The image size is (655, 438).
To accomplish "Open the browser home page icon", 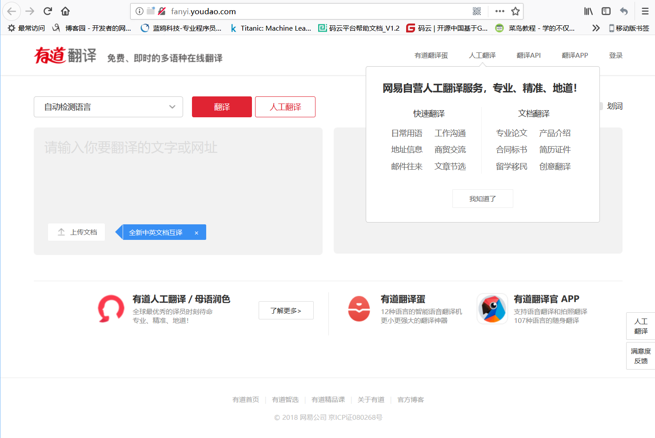I will pyautogui.click(x=65, y=11).
